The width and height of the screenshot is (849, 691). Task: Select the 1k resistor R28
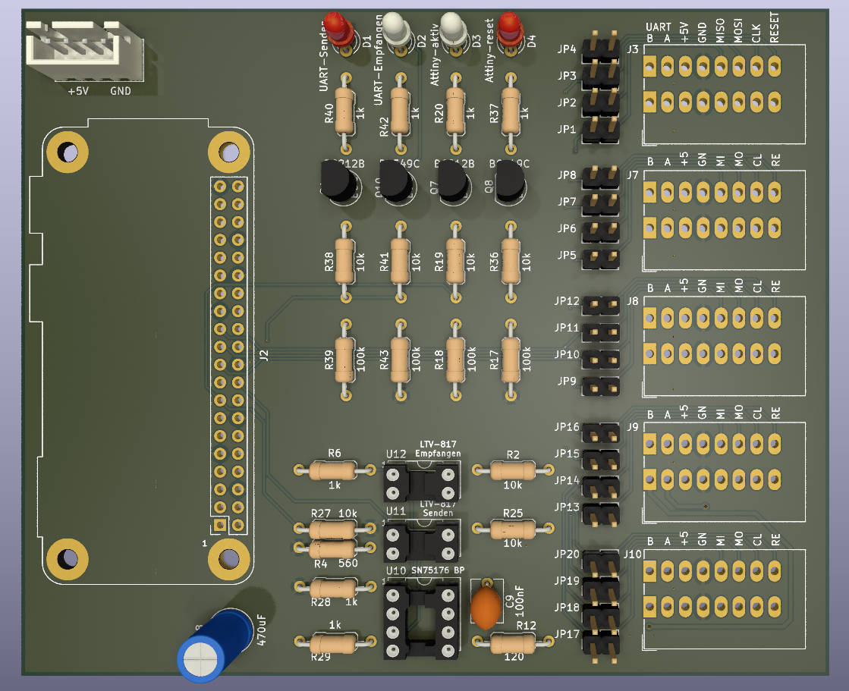(333, 587)
